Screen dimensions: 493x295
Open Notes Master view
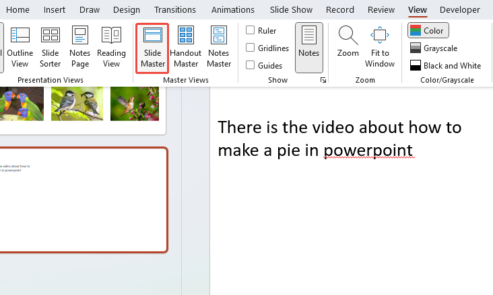click(x=219, y=47)
